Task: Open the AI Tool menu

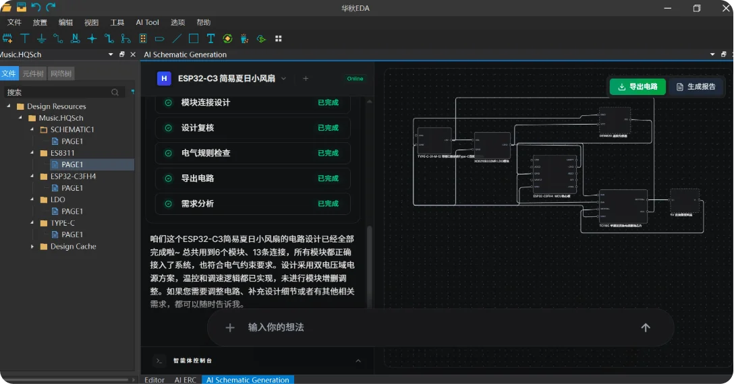Action: (148, 22)
